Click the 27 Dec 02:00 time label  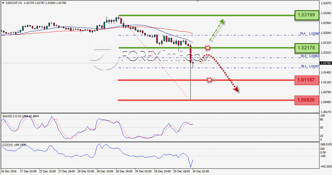28,171
